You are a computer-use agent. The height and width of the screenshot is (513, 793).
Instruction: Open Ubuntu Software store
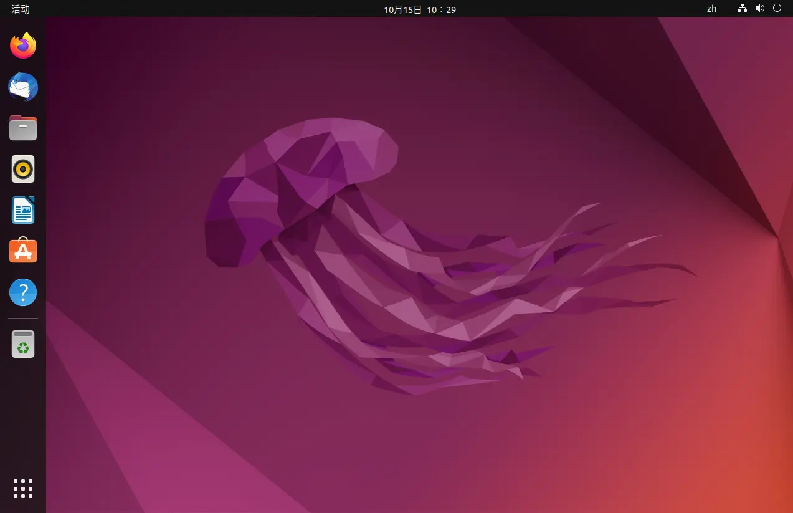pos(23,251)
